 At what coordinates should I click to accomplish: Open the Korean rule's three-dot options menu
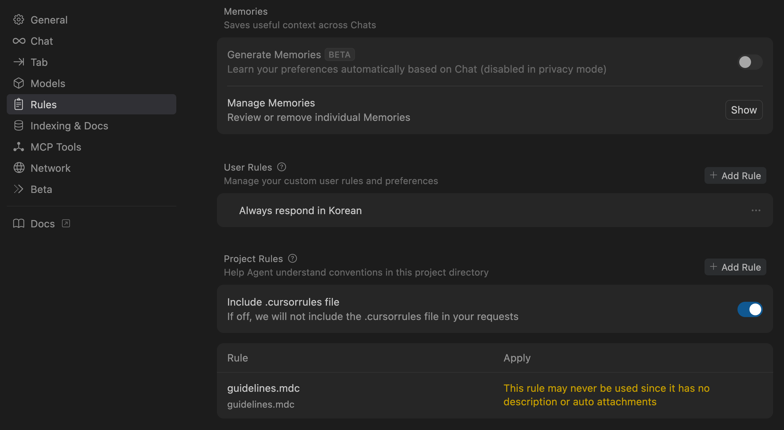(x=756, y=210)
